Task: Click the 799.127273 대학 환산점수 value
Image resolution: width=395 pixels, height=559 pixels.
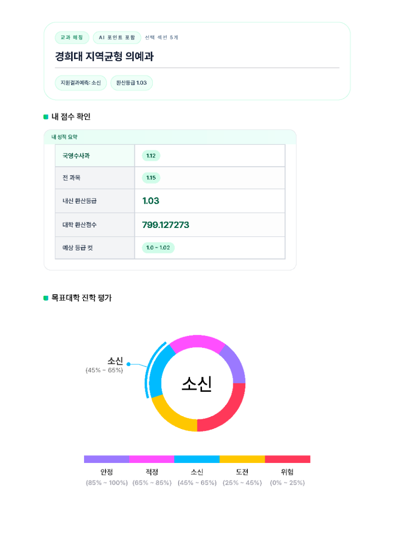Action: pyautogui.click(x=166, y=225)
